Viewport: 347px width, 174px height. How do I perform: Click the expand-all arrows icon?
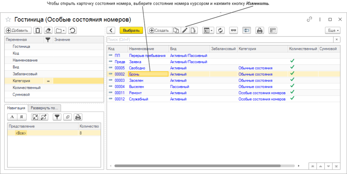pyautogui.click(x=44, y=117)
